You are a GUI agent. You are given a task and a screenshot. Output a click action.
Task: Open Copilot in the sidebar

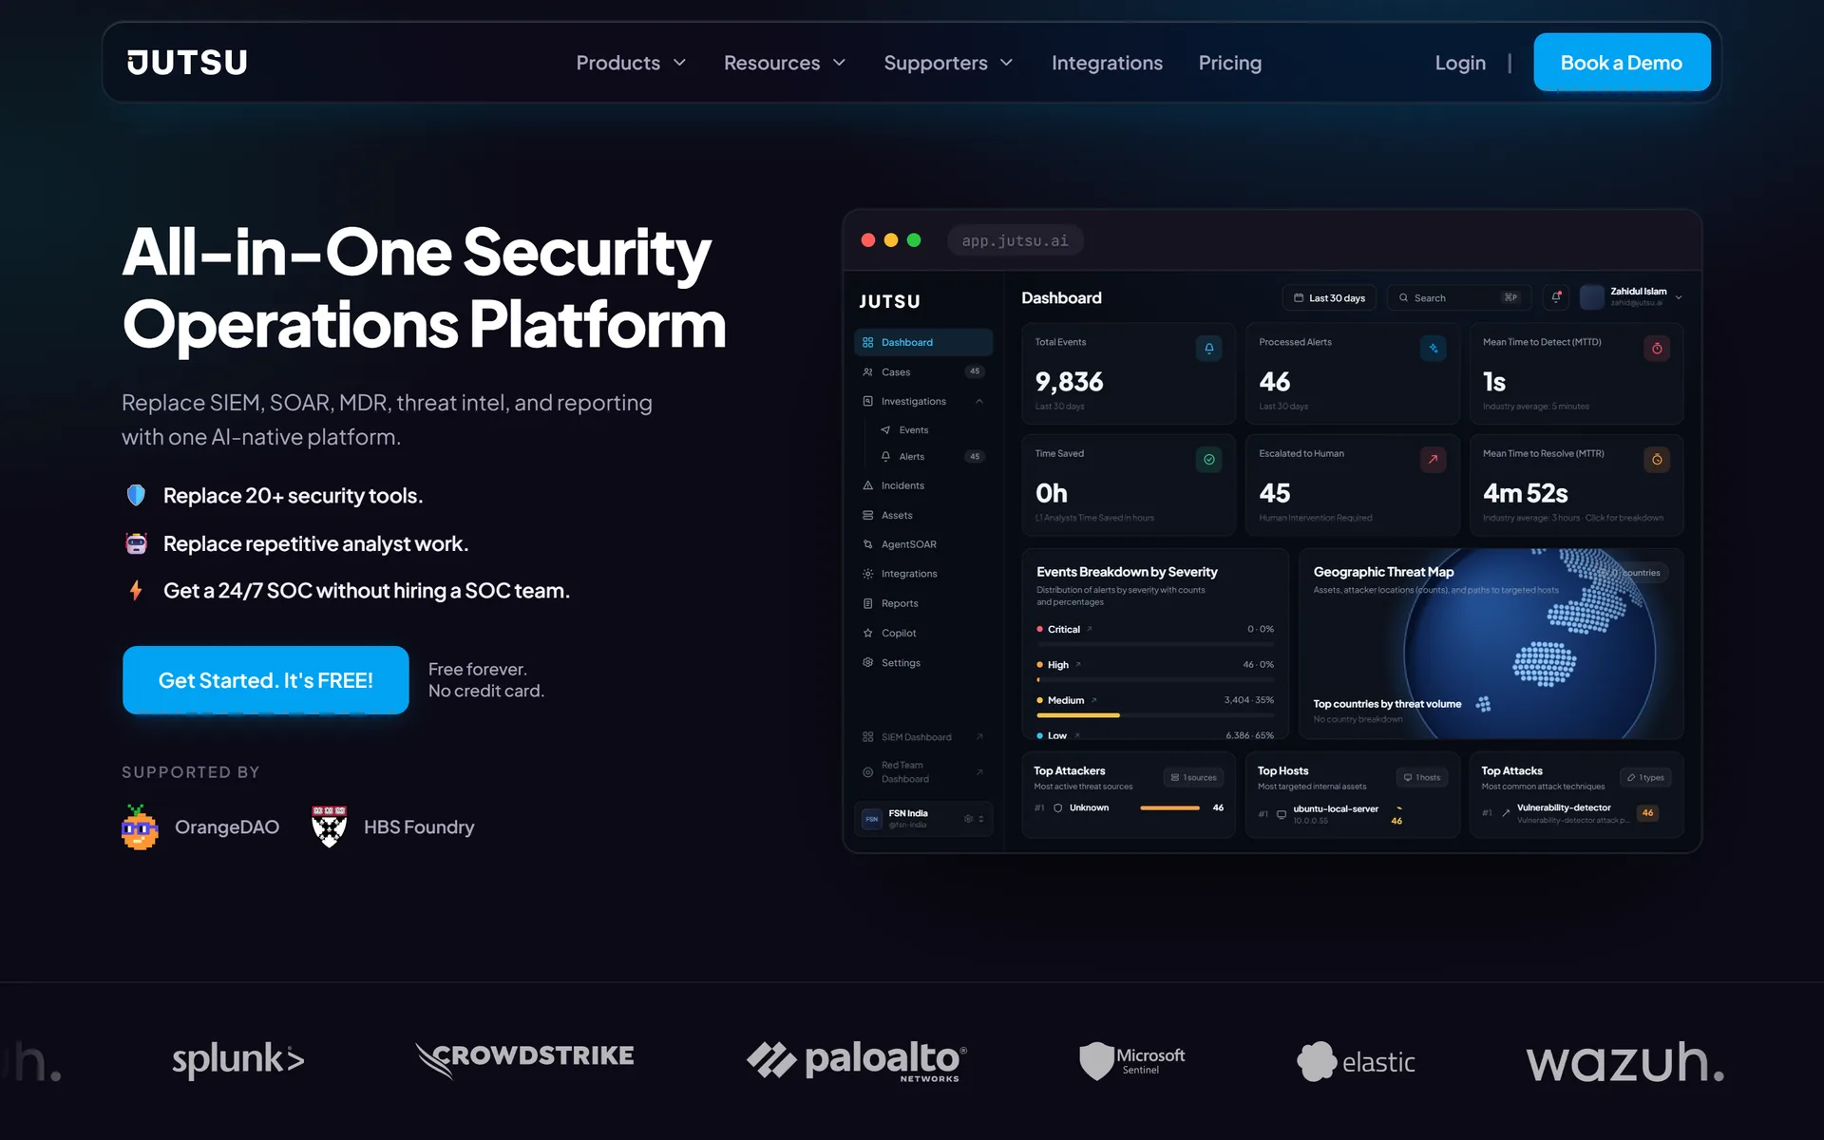(x=923, y=633)
